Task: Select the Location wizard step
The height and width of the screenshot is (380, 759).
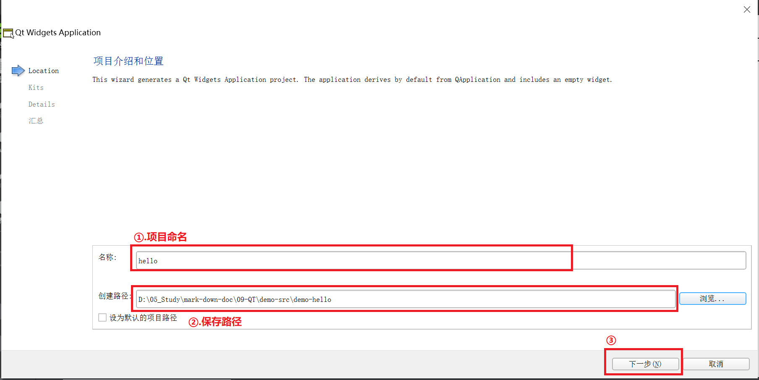Action: [44, 71]
